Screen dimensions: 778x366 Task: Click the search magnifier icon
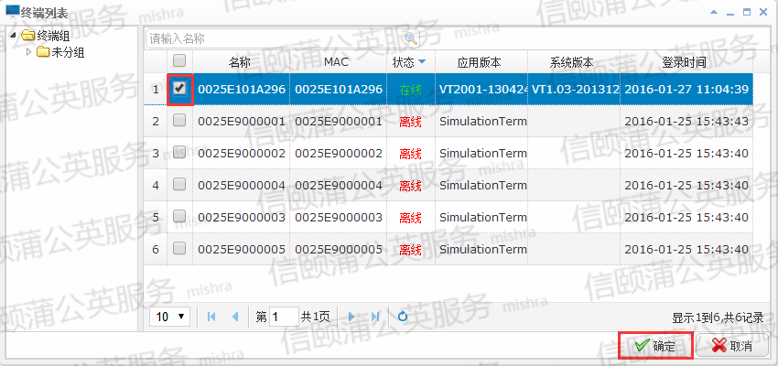pos(410,38)
